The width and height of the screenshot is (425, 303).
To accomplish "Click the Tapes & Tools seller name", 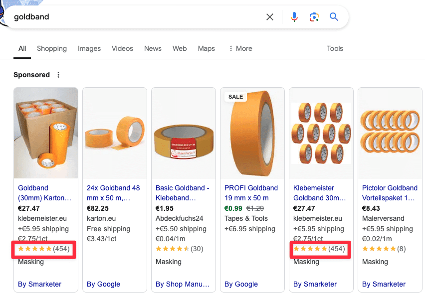I will [x=246, y=218].
